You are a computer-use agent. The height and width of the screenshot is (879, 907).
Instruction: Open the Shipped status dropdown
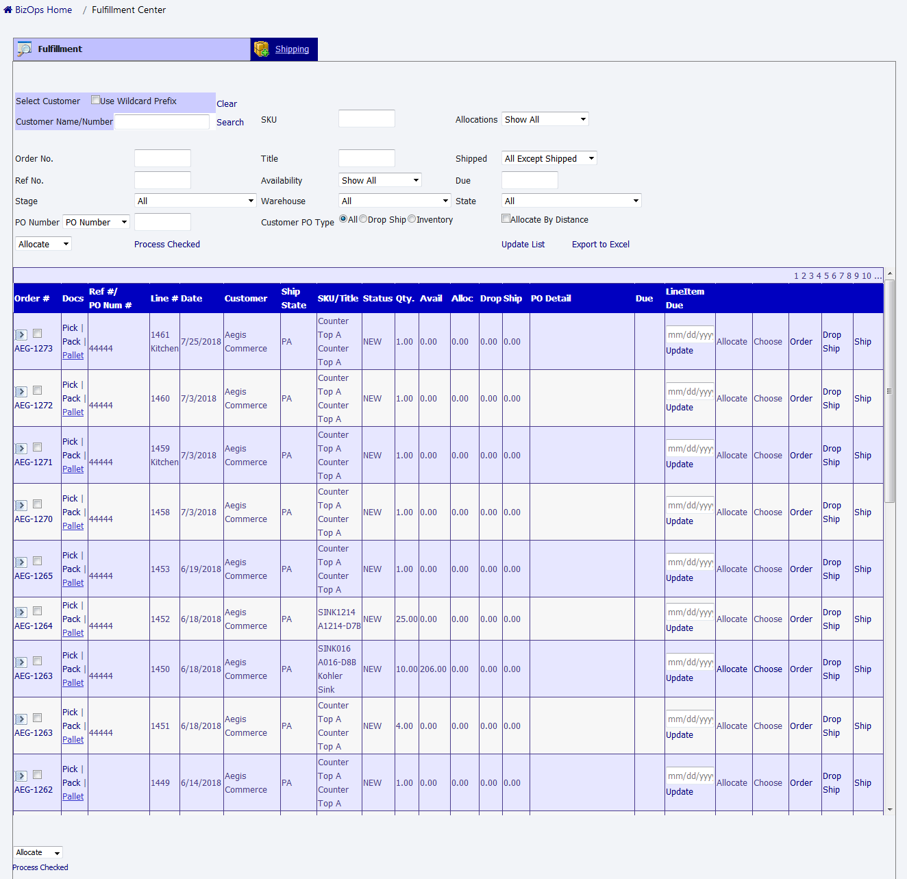point(549,158)
